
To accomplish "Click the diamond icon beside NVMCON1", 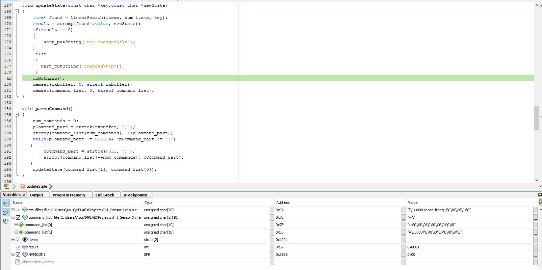I will 25,254.
